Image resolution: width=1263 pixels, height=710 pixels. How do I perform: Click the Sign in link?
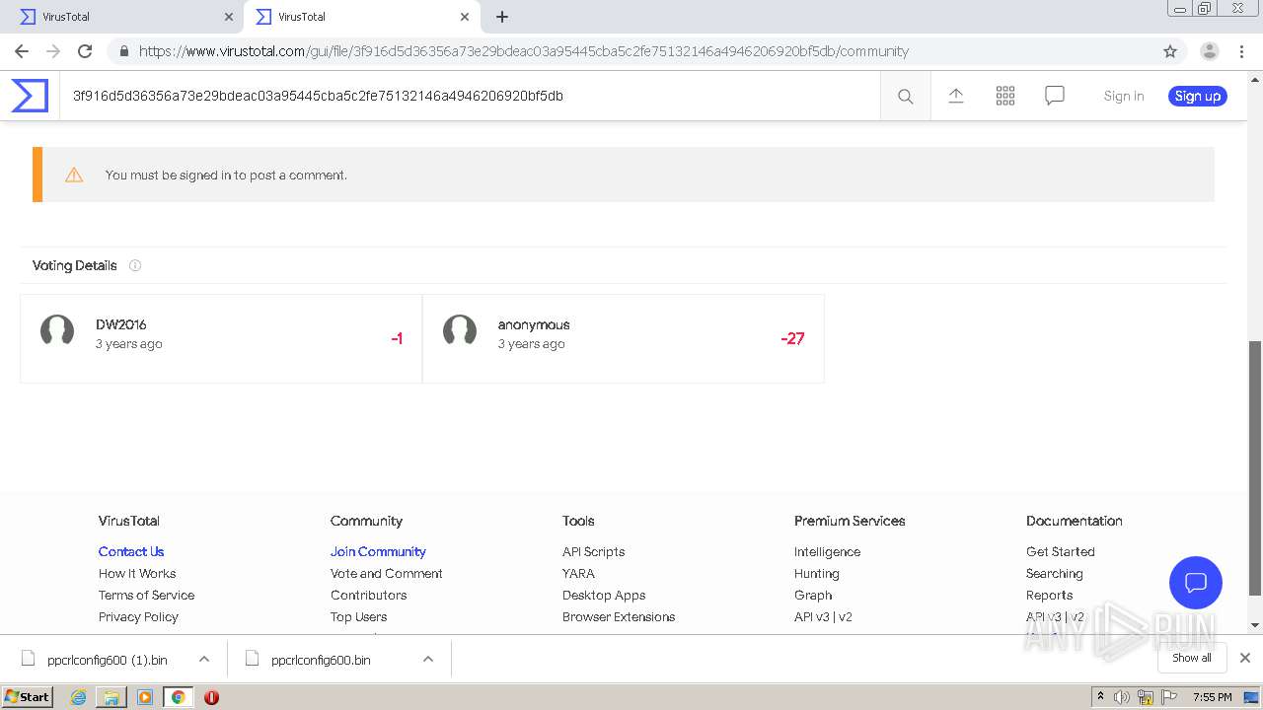point(1124,96)
